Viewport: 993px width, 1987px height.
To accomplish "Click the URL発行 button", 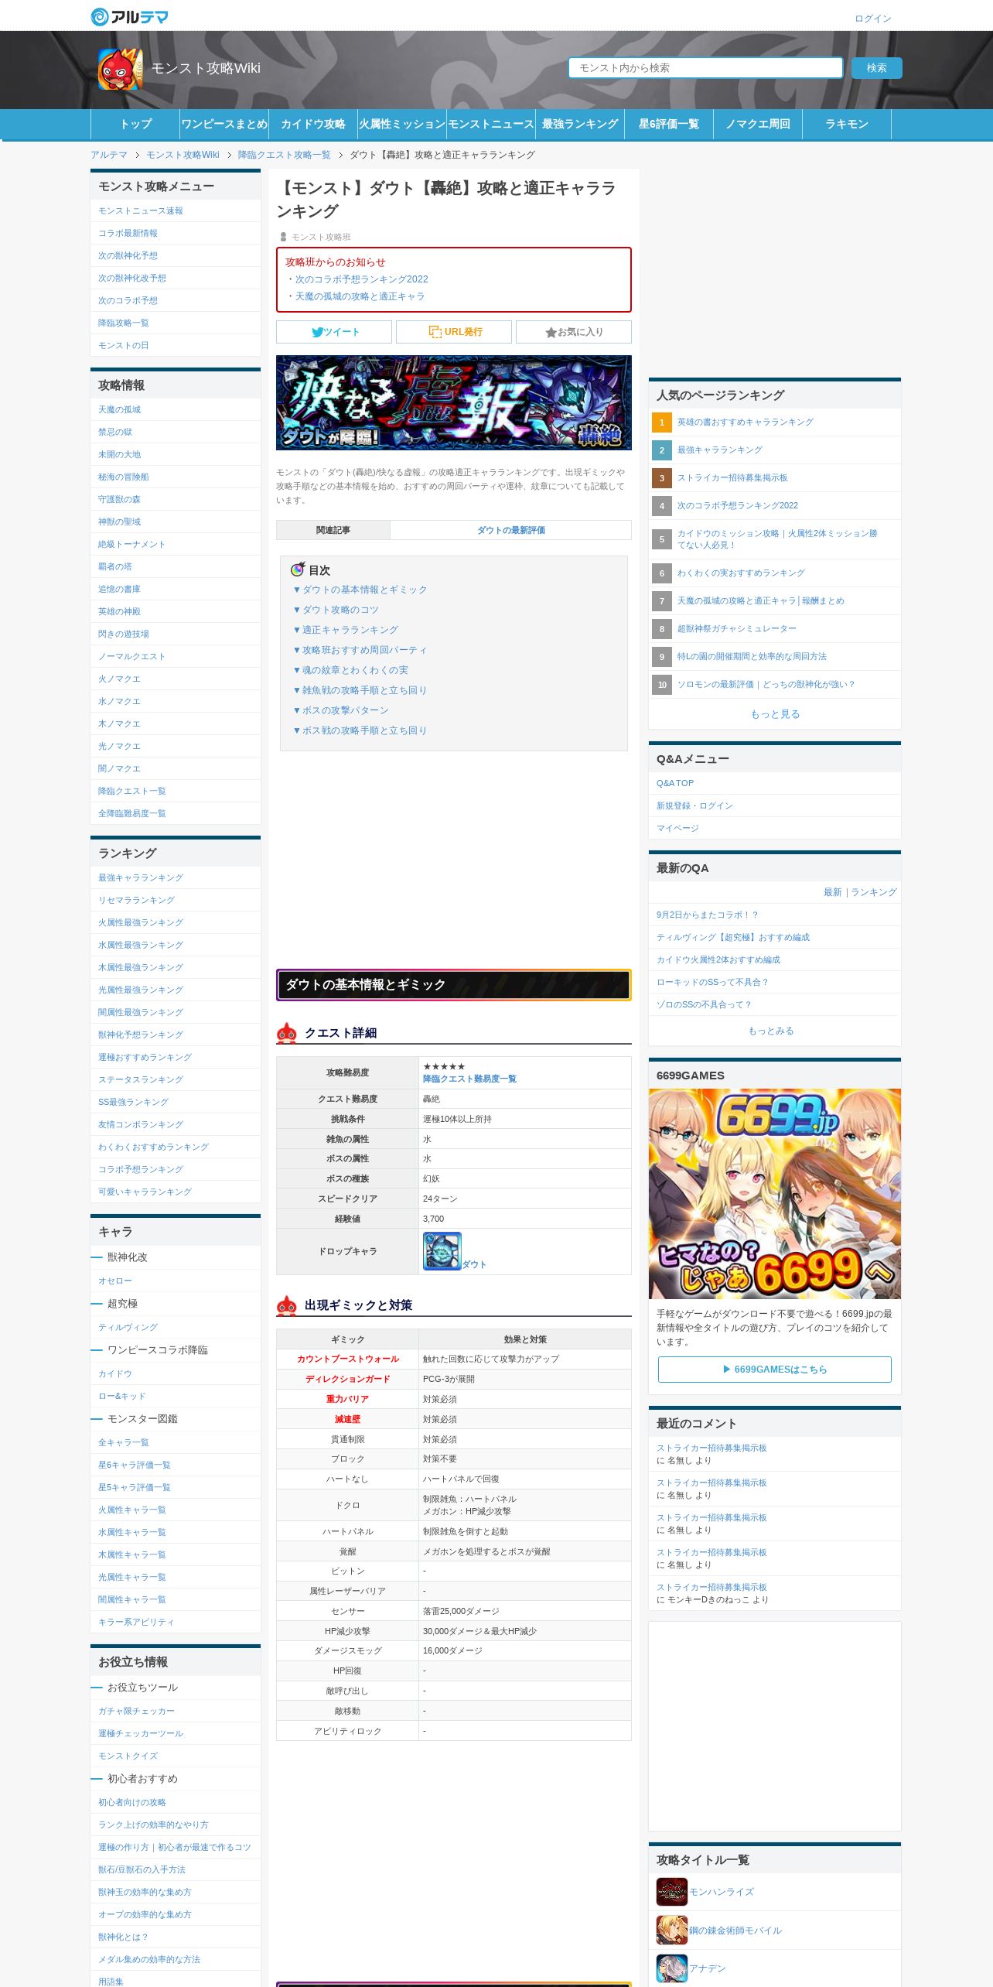I will click(453, 332).
